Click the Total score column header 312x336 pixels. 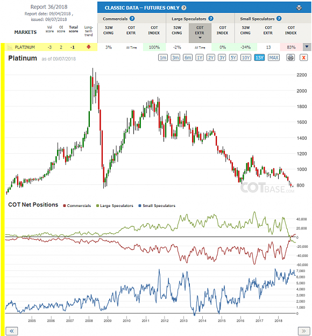point(73,29)
